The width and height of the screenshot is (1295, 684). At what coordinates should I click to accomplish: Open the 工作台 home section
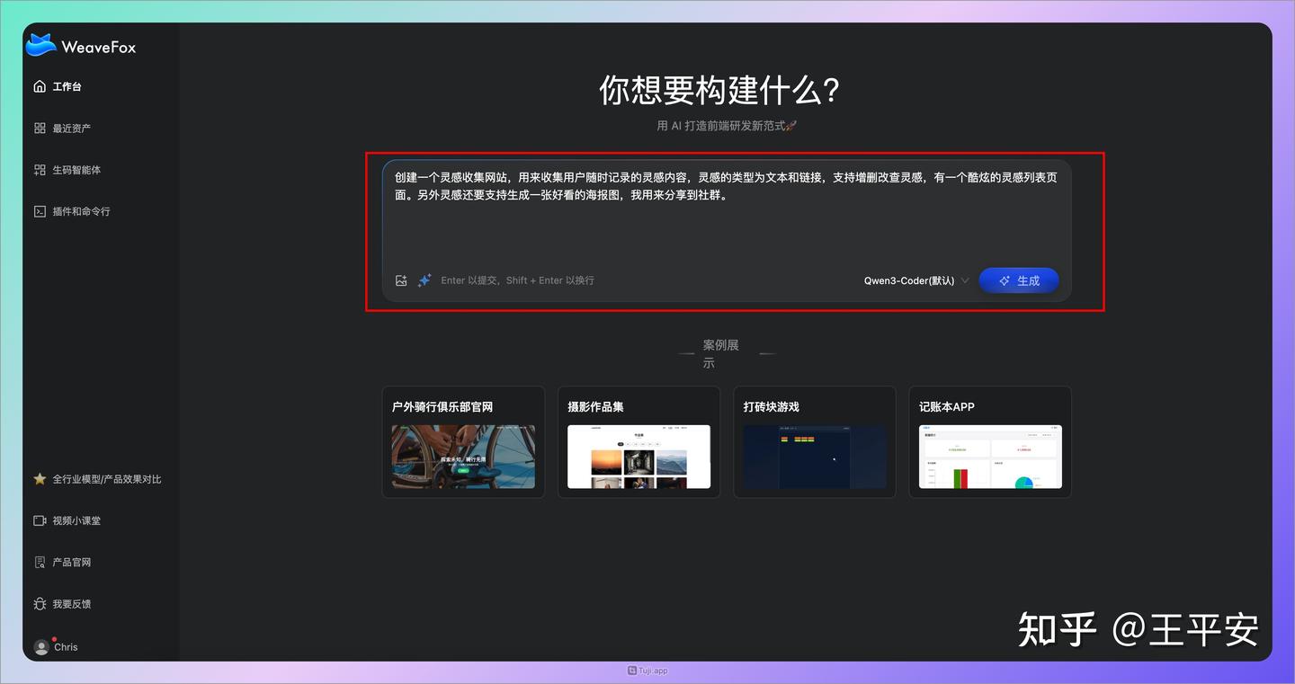(x=67, y=85)
